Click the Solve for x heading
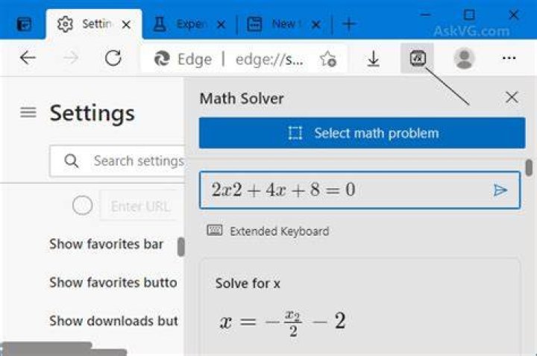Screen dimensions: 537x356 tap(248, 284)
